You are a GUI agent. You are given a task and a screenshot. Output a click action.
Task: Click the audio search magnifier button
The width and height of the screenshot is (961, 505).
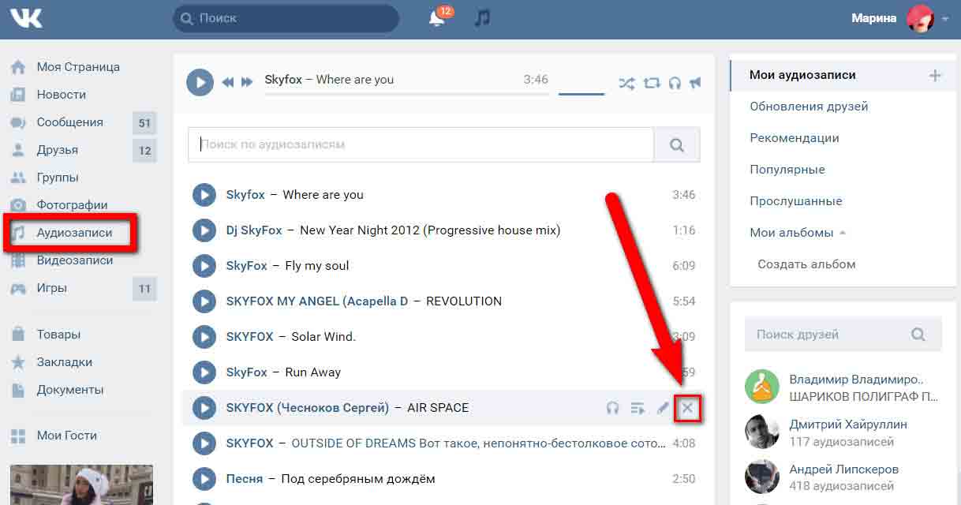click(x=677, y=145)
